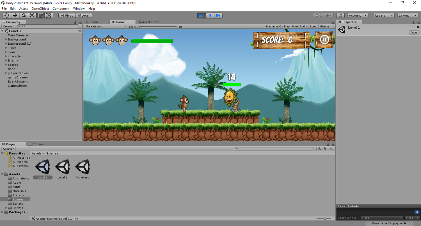The width and height of the screenshot is (421, 226).
Task: Switch to the Console tab
Action: coord(36,144)
